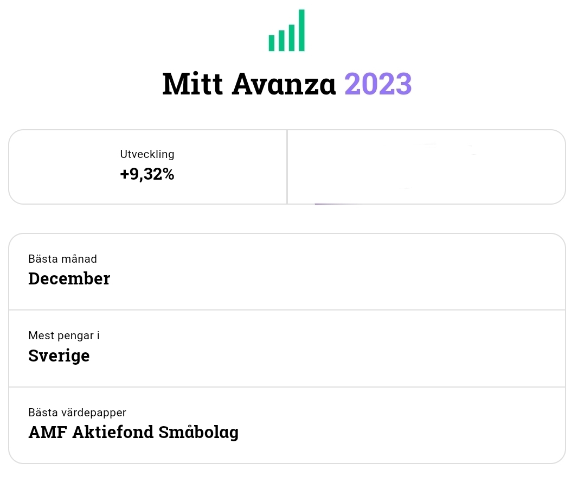The width and height of the screenshot is (578, 482).
Task: Click empty space right of Sverige row
Action: click(x=352, y=348)
